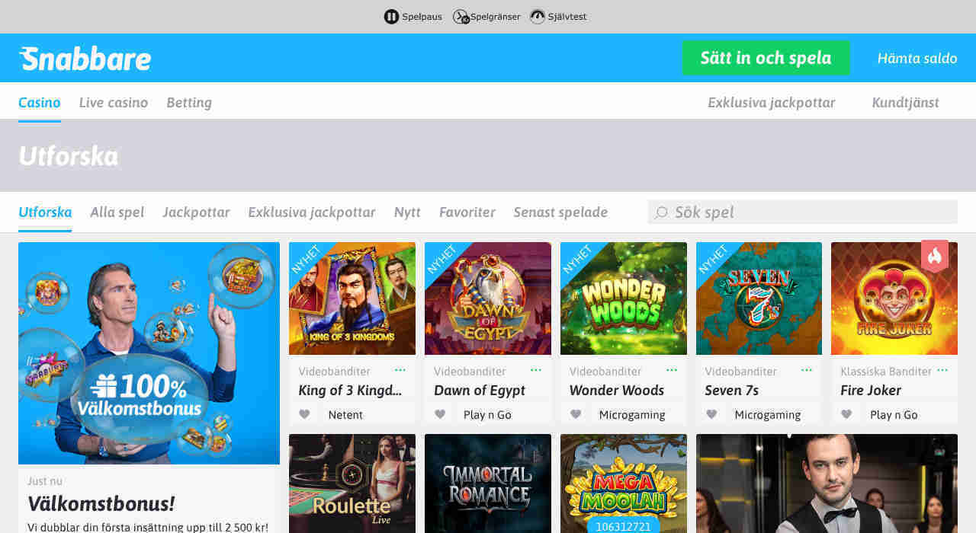The height and width of the screenshot is (533, 976).
Task: Switch to the Live casino tab
Action: 114,103
